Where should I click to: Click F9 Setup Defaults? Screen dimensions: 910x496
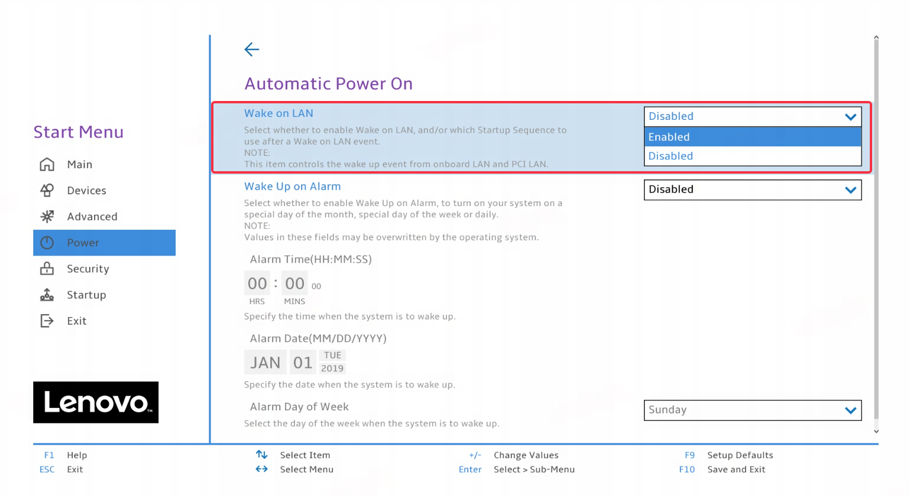pyautogui.click(x=728, y=455)
